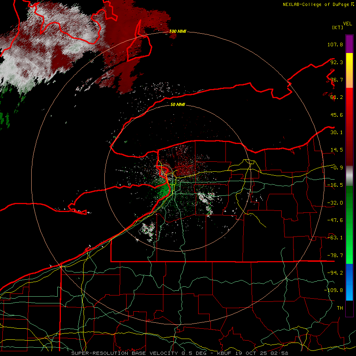This screenshot has width=356, height=356.
Task: Click the VEL legend title
Action: pos(347,24)
